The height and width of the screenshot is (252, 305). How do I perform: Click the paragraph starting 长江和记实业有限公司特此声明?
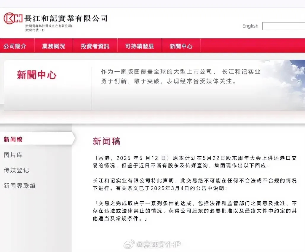pos(194,184)
